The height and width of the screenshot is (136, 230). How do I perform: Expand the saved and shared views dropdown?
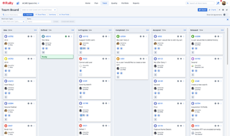pyautogui.click(x=39, y=10)
